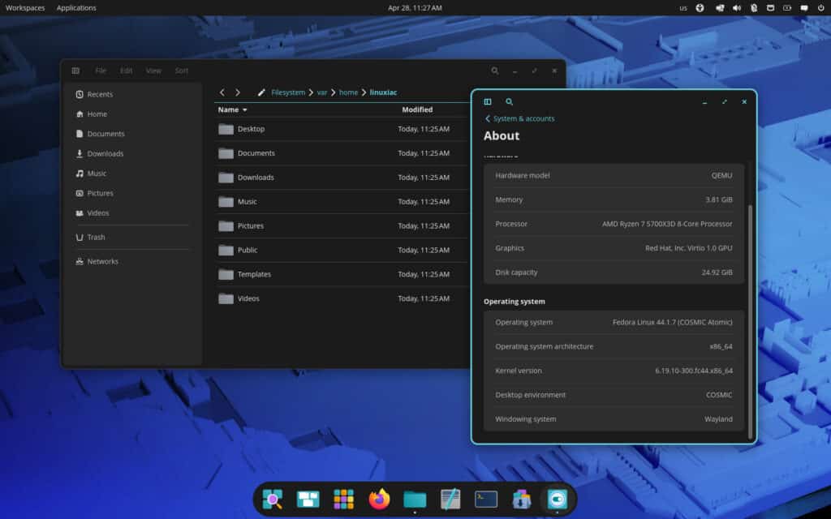Click the magnifier launcher icon in the dock
This screenshot has height=519, width=831.
click(x=273, y=500)
